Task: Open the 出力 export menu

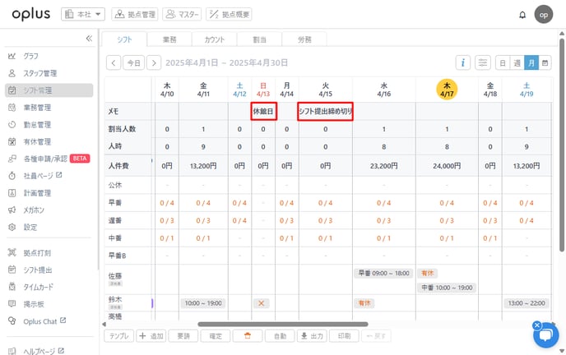Action: coord(311,335)
